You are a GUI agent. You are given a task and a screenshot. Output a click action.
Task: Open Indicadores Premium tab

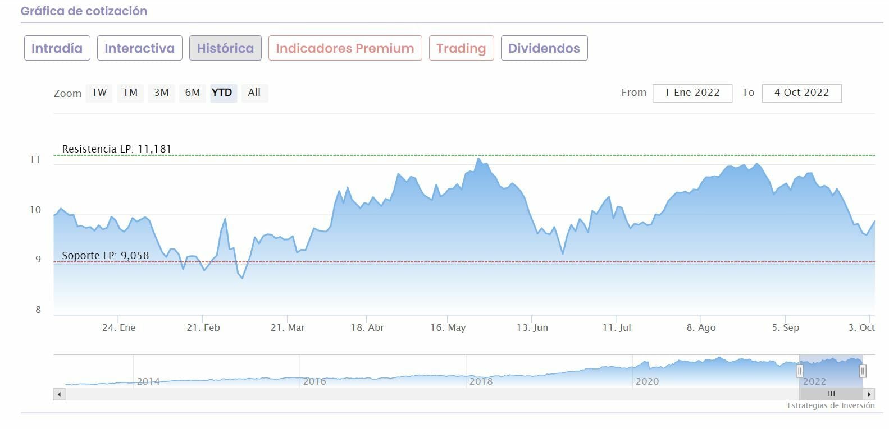345,48
